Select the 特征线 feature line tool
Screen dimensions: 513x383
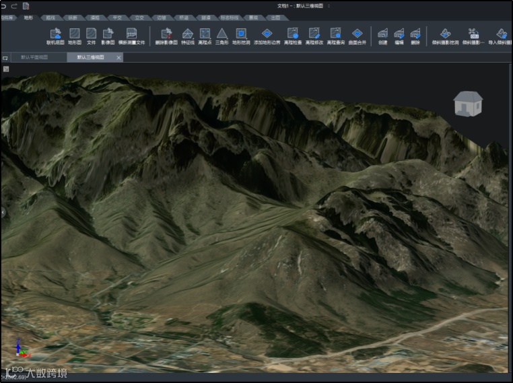188,34
